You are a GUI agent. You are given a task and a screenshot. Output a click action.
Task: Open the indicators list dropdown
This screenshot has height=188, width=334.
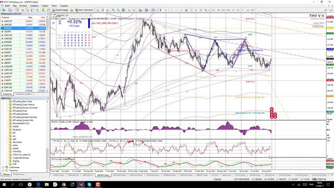pos(140,10)
